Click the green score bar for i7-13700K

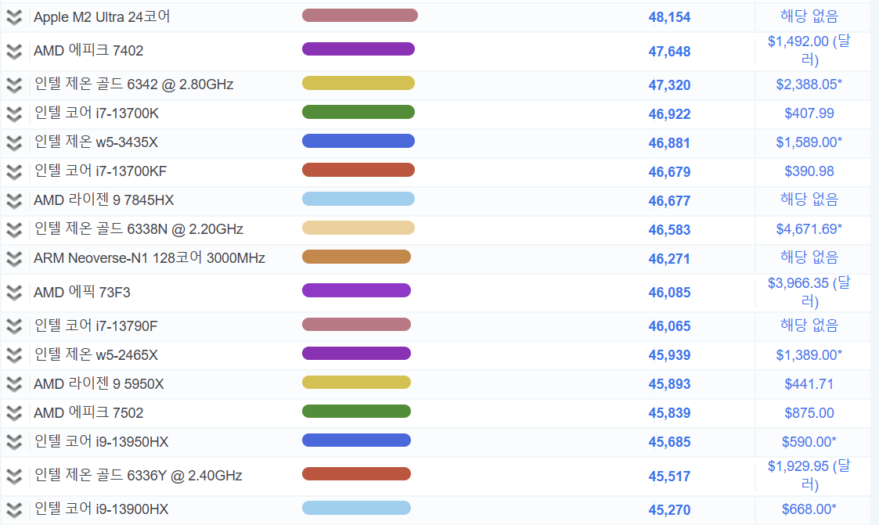(x=358, y=112)
